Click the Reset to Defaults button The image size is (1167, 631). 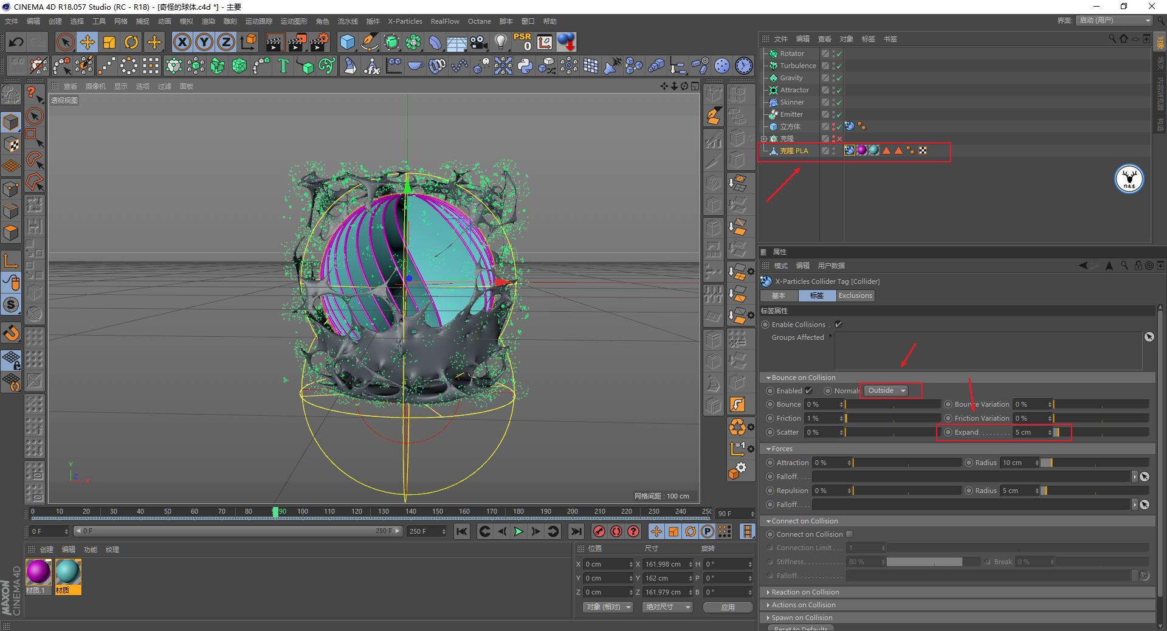click(800, 628)
